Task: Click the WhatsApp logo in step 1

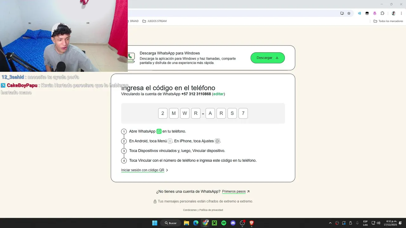Action: (159, 131)
